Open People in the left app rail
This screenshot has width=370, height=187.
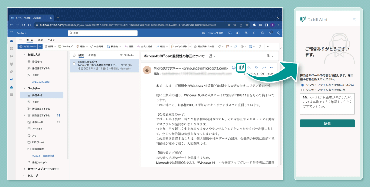click(11, 56)
